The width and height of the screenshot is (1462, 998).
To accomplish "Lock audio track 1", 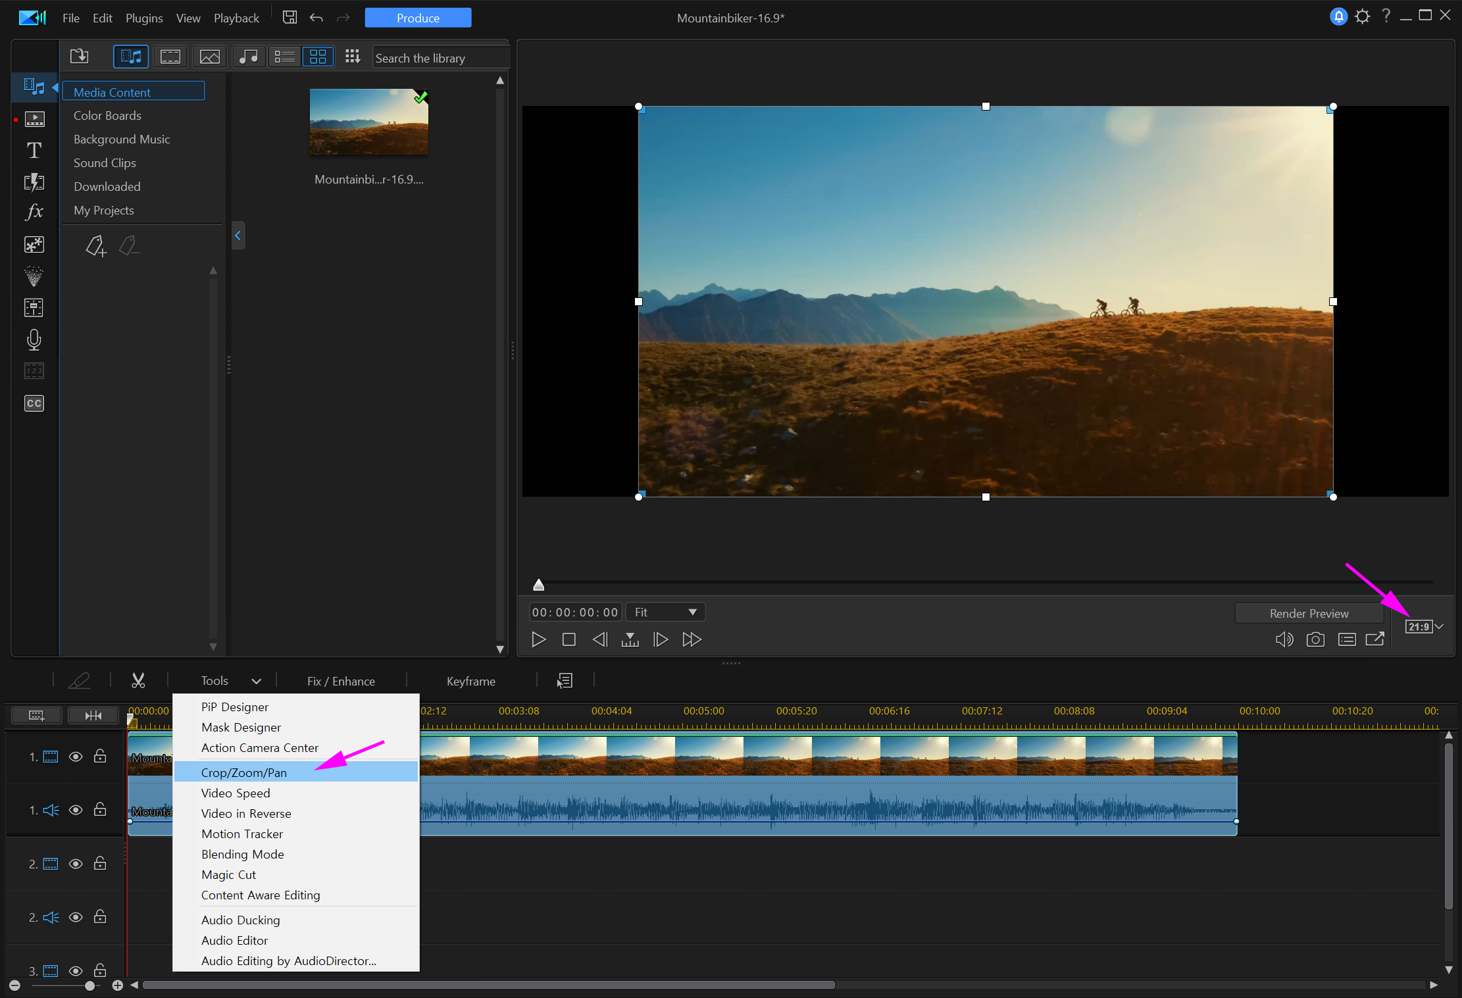I will tap(100, 810).
